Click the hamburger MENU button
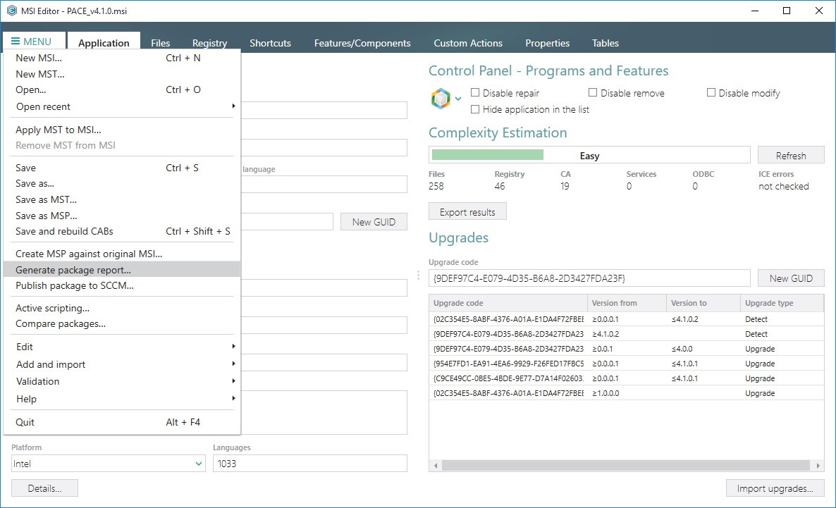This screenshot has height=508, width=836. pyautogui.click(x=33, y=42)
